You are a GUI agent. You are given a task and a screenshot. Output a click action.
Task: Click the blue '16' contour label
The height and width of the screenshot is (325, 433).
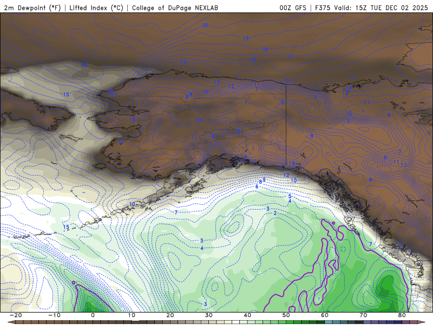(x=253, y=60)
